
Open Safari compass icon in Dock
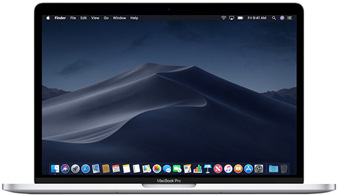tap(86, 169)
